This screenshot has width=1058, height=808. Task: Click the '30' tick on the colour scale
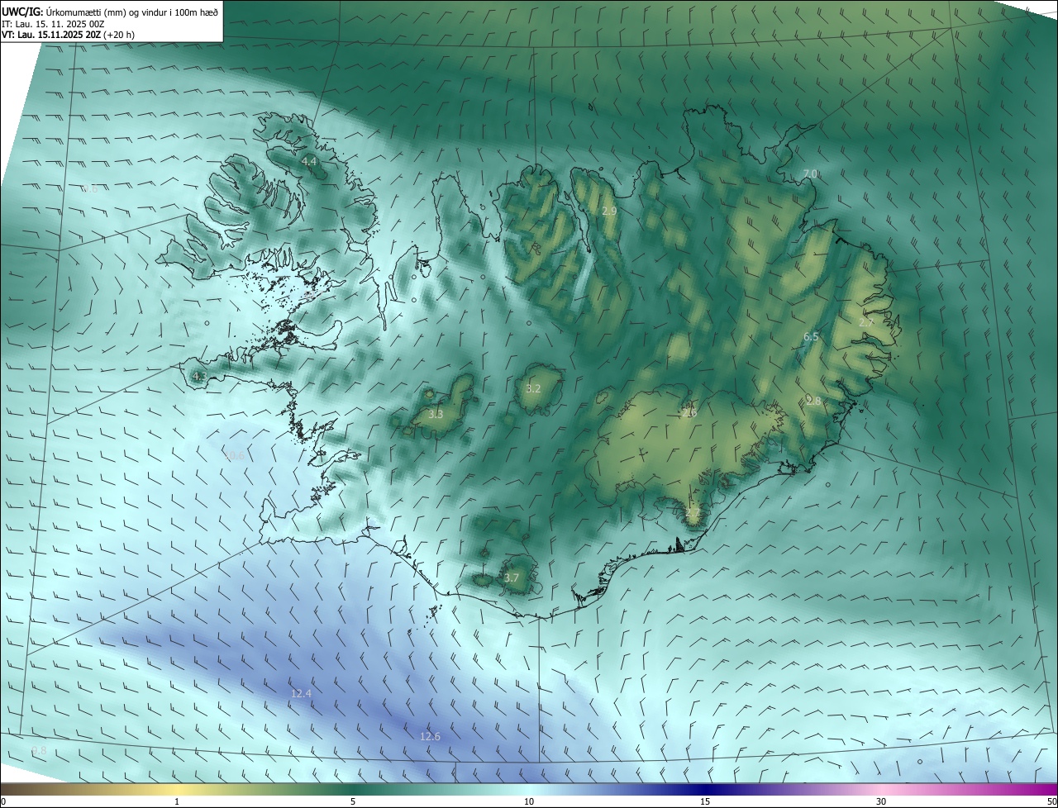coord(881,801)
